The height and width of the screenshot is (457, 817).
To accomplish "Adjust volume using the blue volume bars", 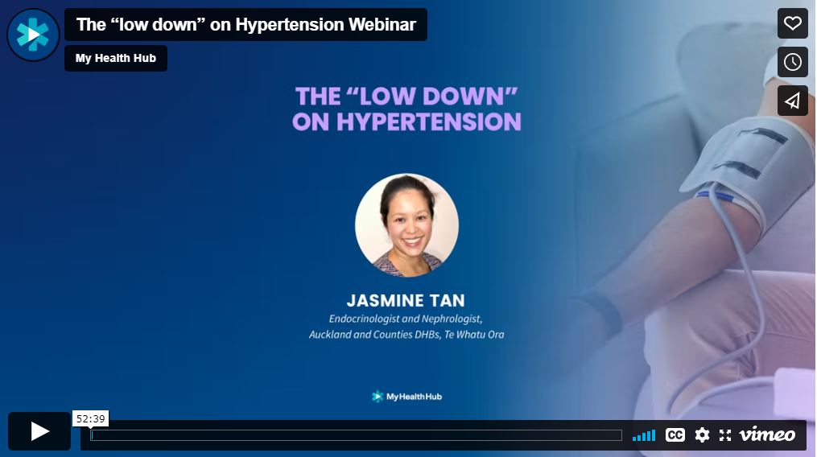I will coord(644,436).
